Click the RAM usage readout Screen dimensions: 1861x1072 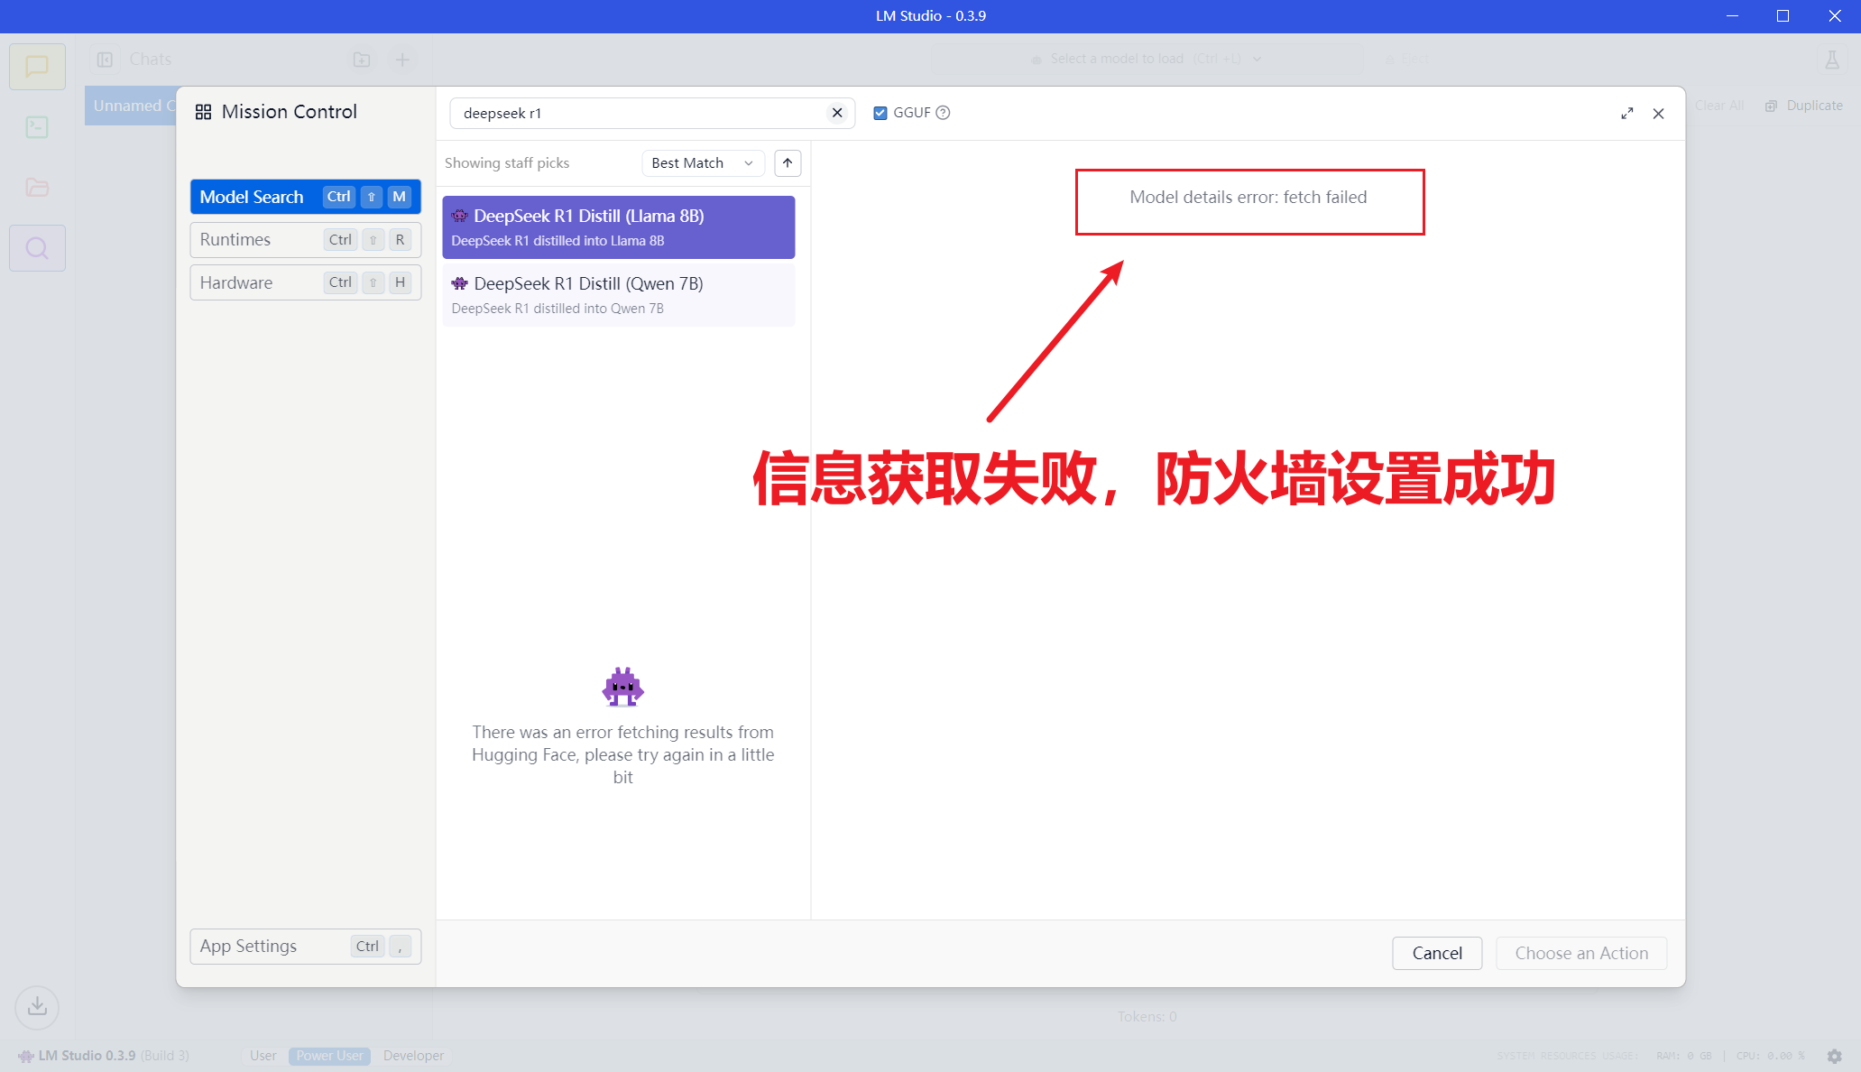(1683, 1056)
